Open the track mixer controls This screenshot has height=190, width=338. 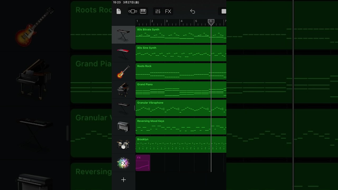[x=158, y=11]
